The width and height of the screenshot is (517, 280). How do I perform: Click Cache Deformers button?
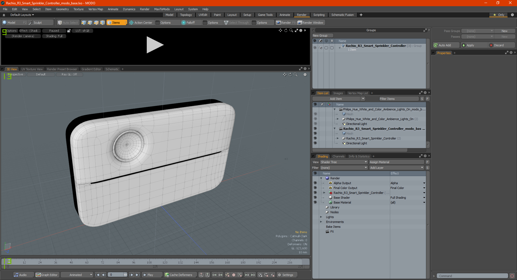point(180,275)
